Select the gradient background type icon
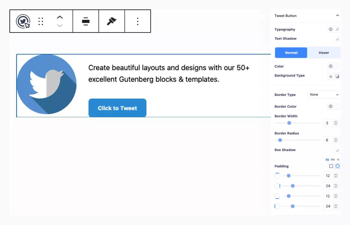 point(337,76)
